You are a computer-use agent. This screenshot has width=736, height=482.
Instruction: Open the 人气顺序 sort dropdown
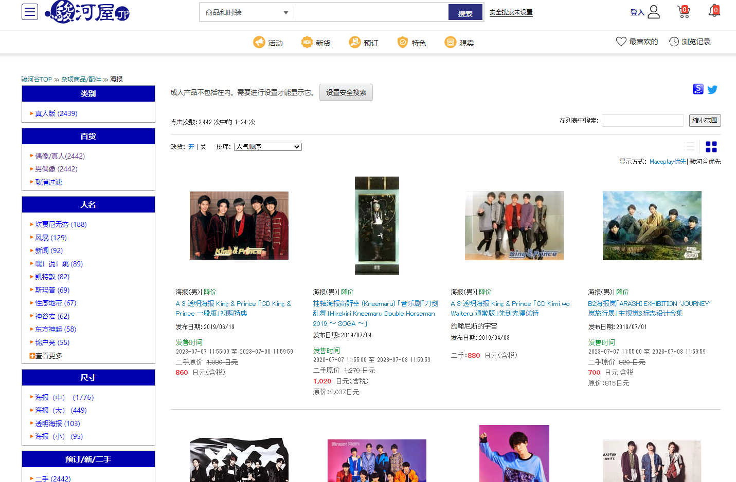tap(267, 147)
